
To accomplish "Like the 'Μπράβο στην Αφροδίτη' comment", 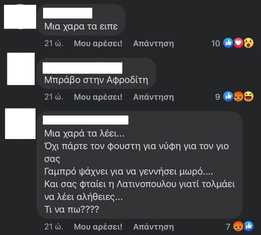I will pyautogui.click(x=98, y=97).
